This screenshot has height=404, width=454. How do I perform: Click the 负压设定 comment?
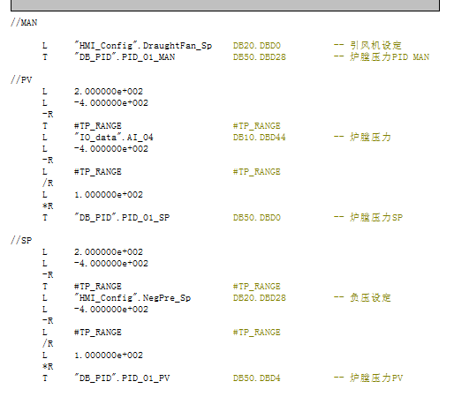pos(370,298)
